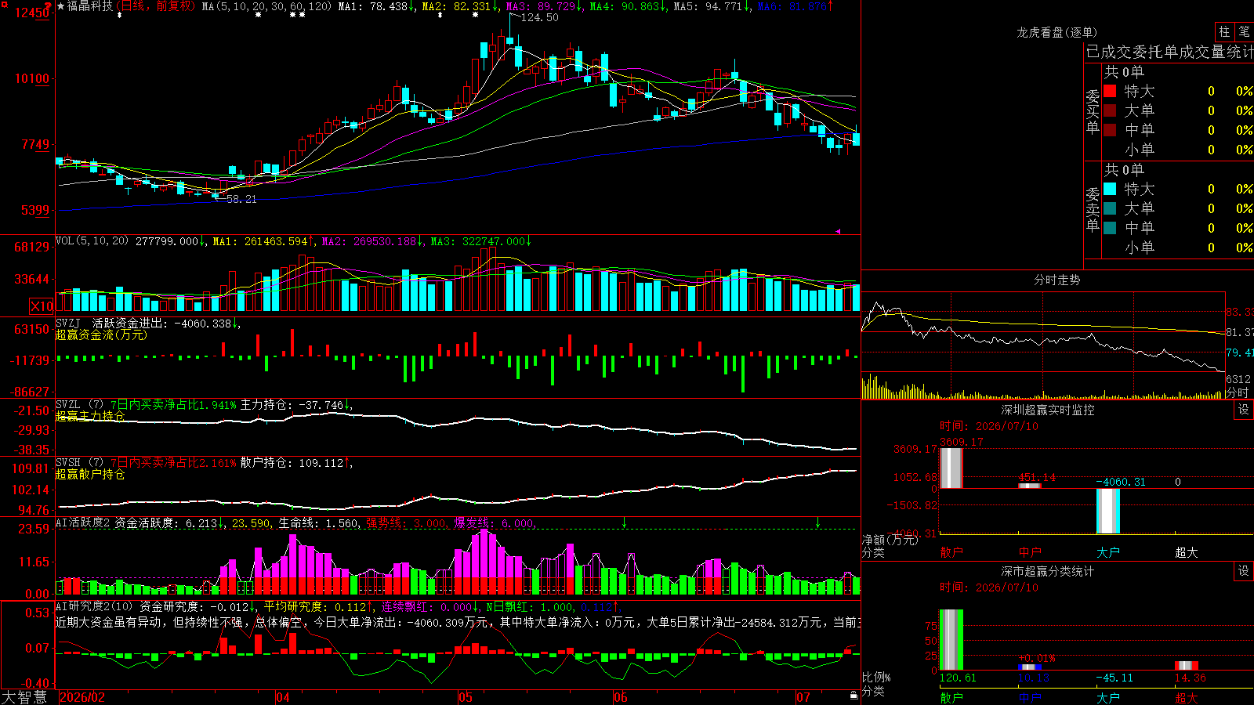Click the first green down-arrow in the AI活跃度2 panel
The height and width of the screenshot is (705, 1254).
(x=624, y=522)
